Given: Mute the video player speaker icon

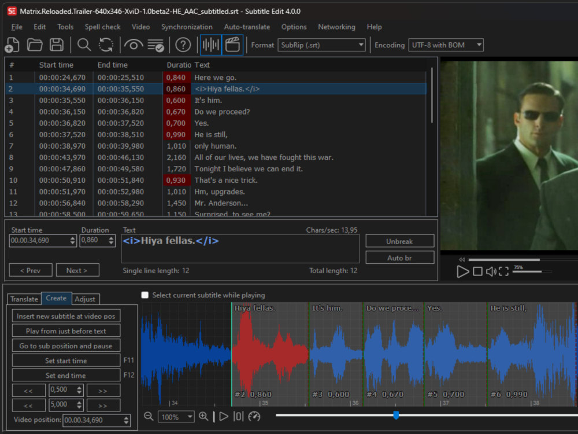Looking at the screenshot, I should point(491,271).
